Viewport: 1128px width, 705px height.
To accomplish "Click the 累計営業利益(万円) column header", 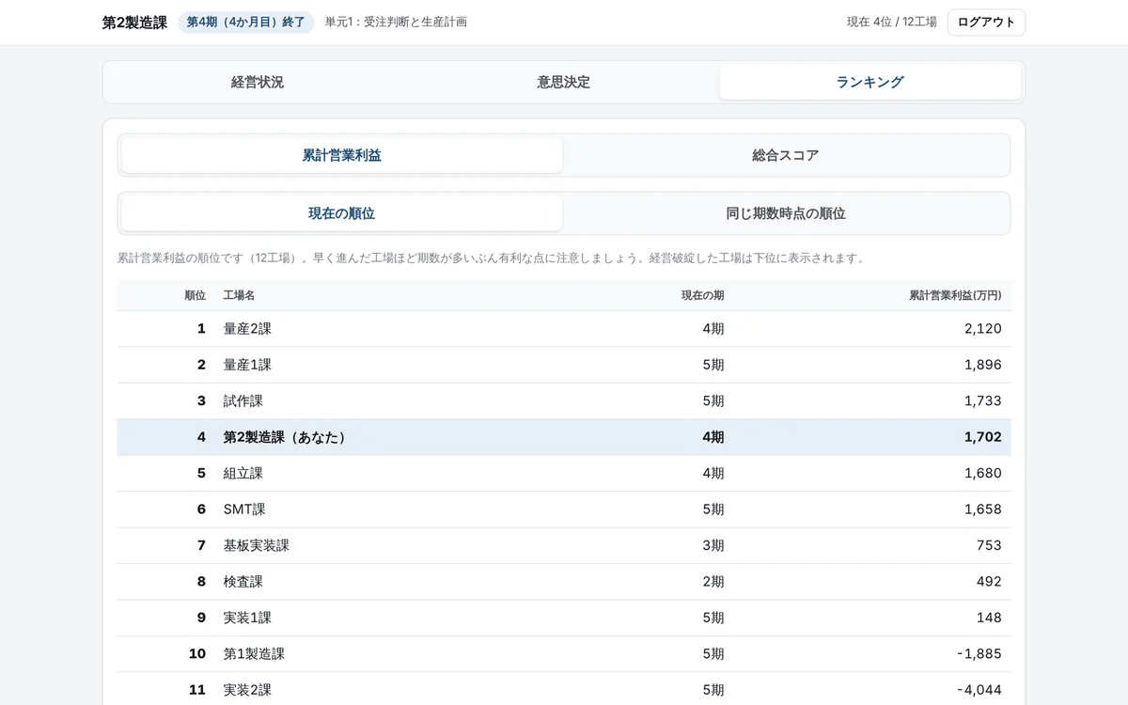I will pos(955,295).
